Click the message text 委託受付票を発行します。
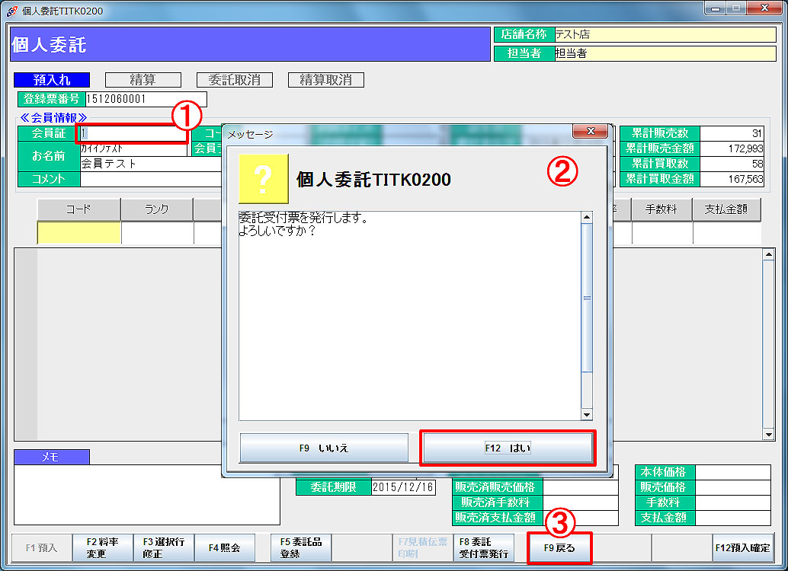The image size is (788, 571). (x=303, y=218)
